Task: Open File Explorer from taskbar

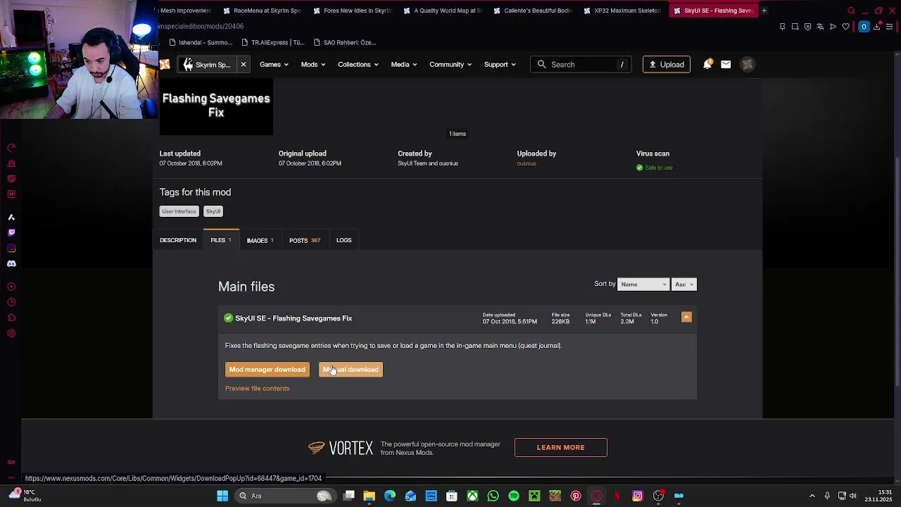Action: click(x=369, y=496)
